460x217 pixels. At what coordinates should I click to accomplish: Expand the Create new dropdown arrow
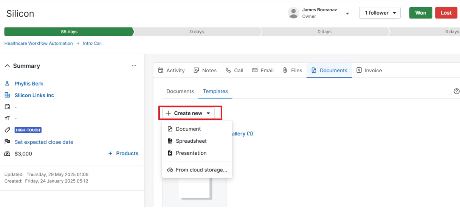(x=209, y=113)
